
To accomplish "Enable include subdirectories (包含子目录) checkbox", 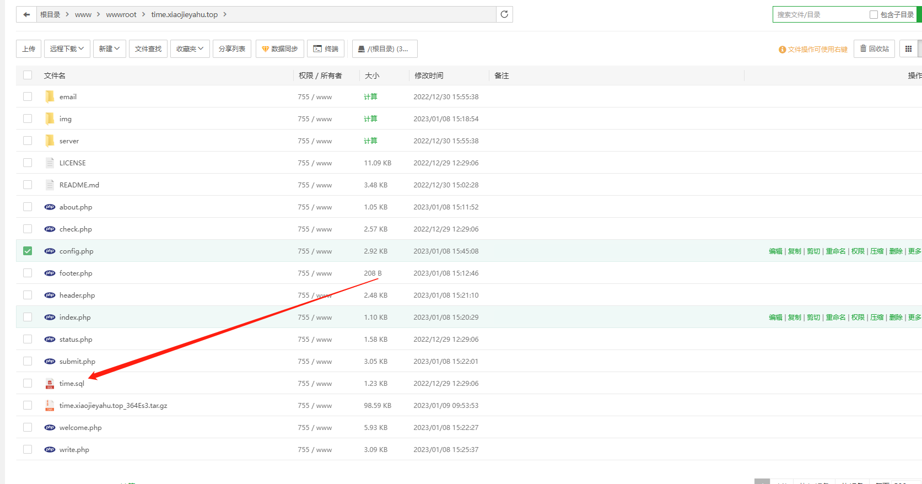I will [x=874, y=15].
